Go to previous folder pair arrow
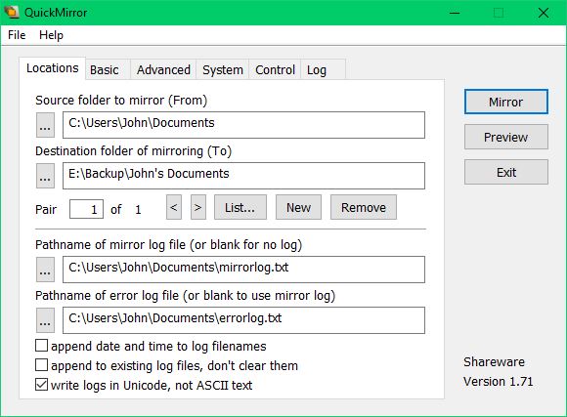 pyautogui.click(x=174, y=207)
